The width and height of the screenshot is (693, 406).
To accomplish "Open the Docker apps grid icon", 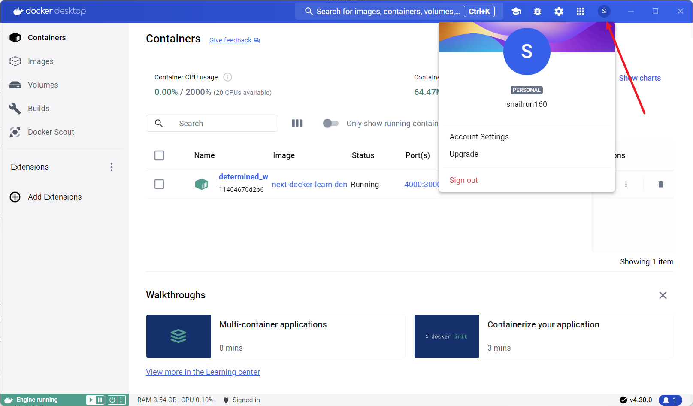I will pos(580,12).
